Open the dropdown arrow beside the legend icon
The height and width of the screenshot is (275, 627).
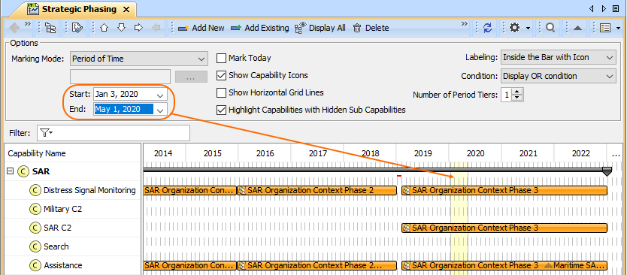[x=618, y=28]
